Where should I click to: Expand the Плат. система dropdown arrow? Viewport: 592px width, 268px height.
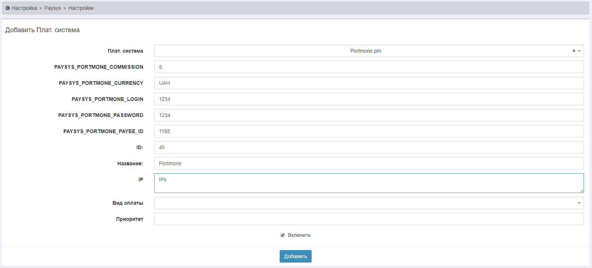[x=579, y=51]
